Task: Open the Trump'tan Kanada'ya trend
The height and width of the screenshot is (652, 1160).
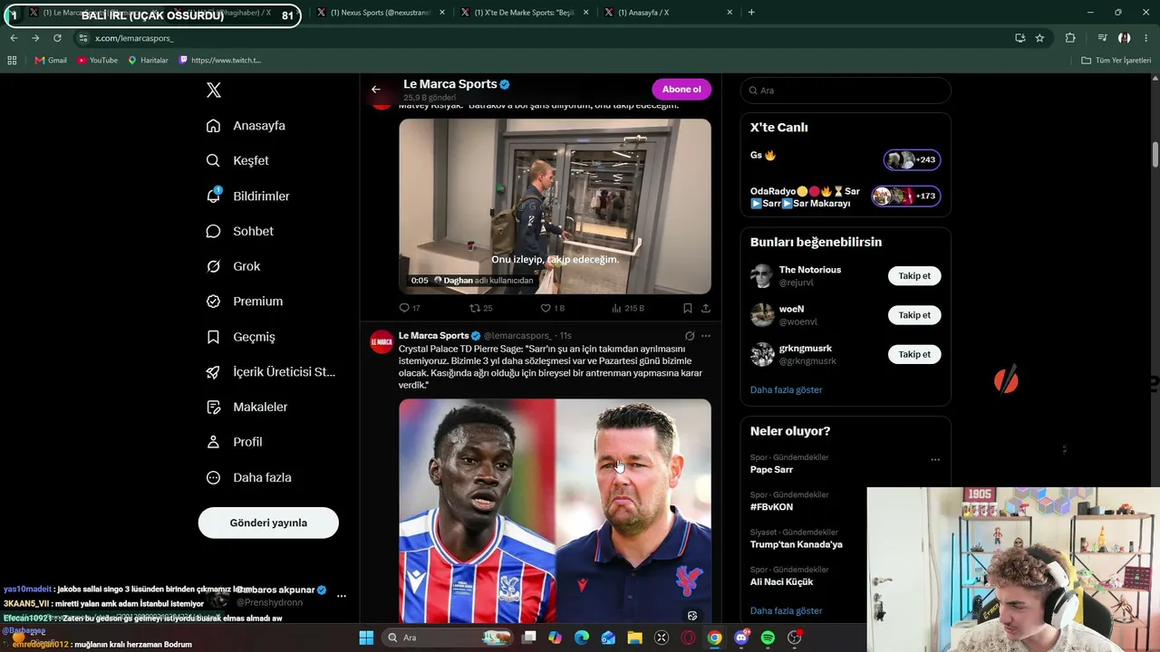Action: 797,544
